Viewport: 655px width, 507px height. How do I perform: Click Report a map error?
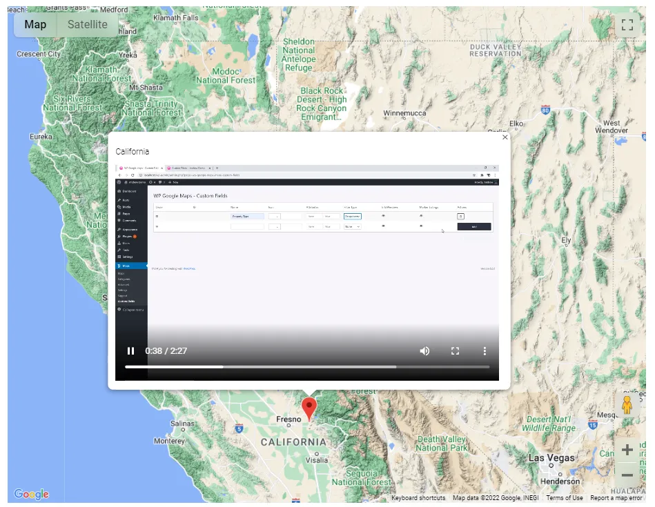click(x=616, y=498)
